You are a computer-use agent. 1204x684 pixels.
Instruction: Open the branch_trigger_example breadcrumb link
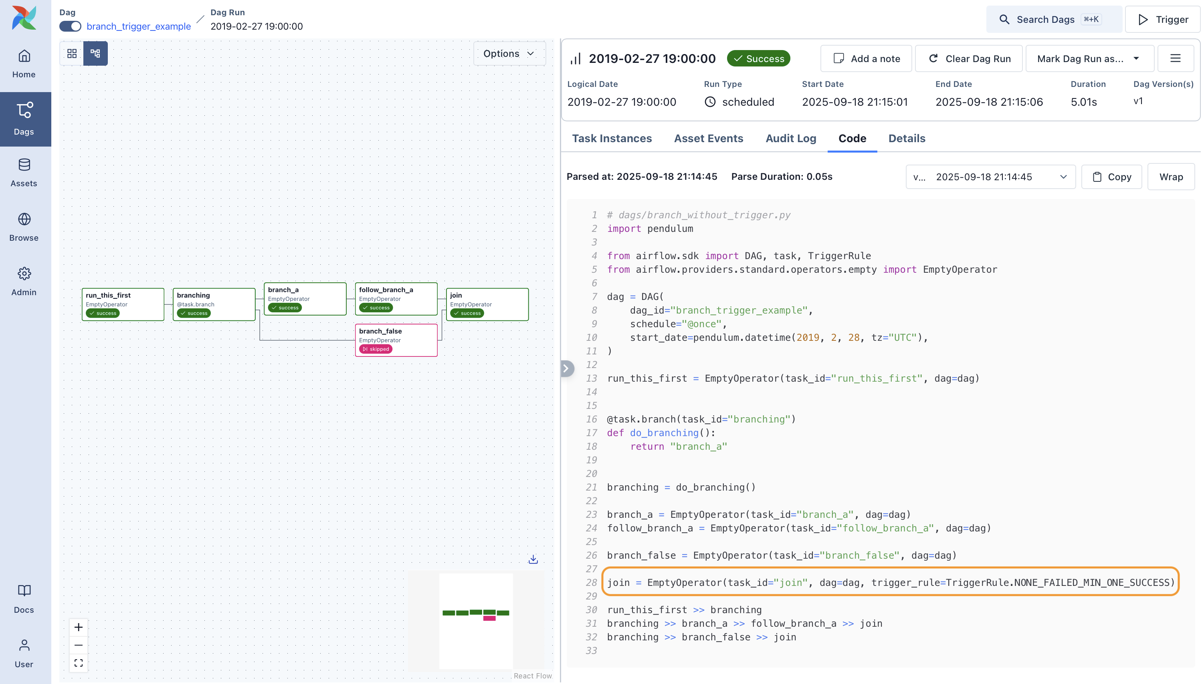[139, 26]
